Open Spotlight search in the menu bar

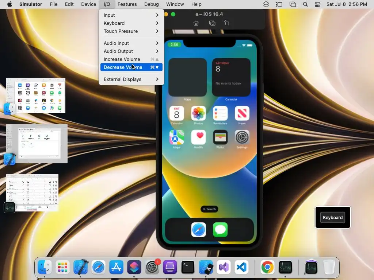point(305,4)
